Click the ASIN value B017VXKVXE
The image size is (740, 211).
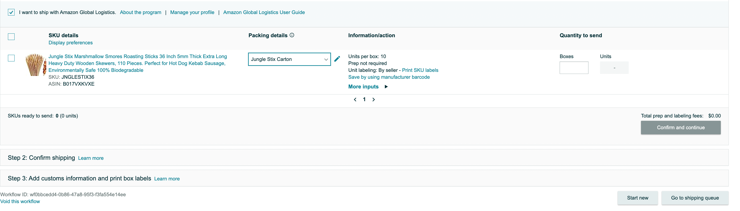point(79,84)
